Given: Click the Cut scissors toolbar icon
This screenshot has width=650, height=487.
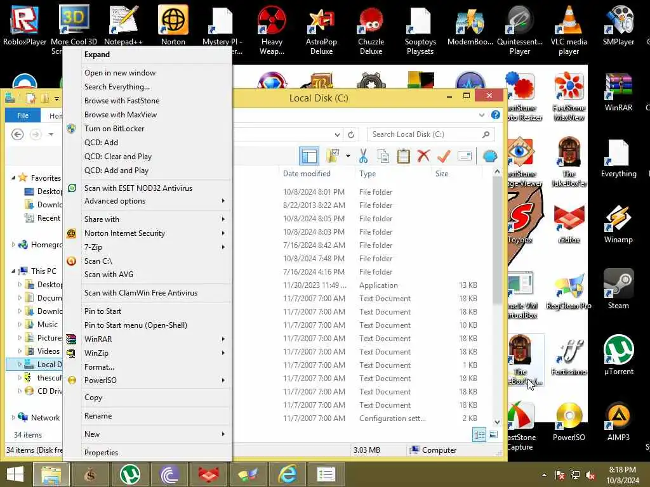Looking at the screenshot, I should [x=363, y=157].
